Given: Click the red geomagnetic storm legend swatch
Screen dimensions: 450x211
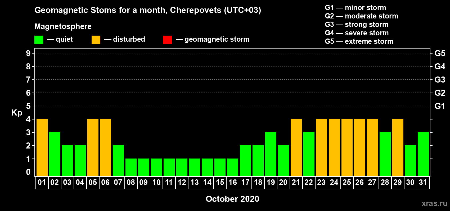Looking at the screenshot, I should (167, 40).
